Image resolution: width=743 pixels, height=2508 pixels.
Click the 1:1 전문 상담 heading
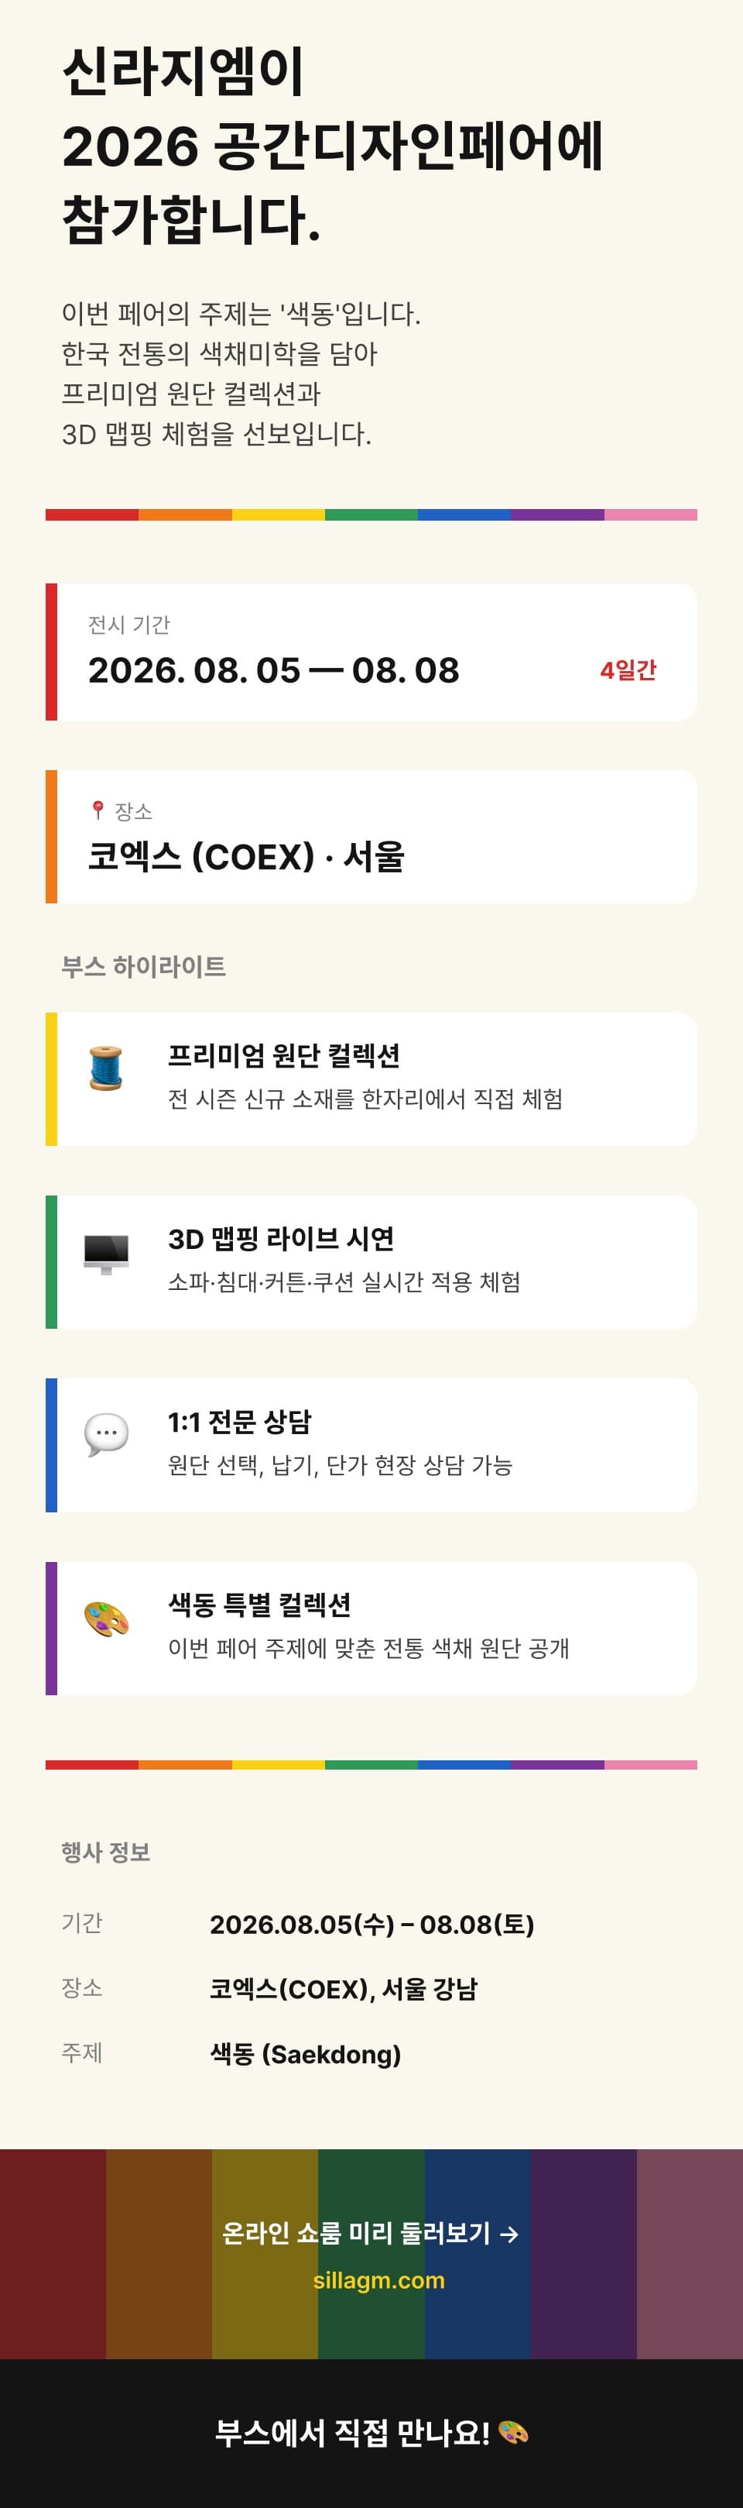pyautogui.click(x=239, y=1422)
